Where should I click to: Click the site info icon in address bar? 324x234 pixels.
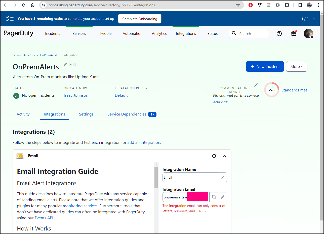click(x=44, y=5)
